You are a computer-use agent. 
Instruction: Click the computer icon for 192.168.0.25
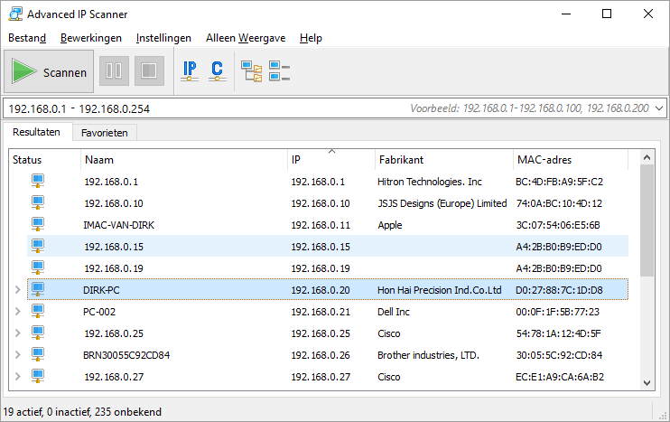(x=38, y=333)
